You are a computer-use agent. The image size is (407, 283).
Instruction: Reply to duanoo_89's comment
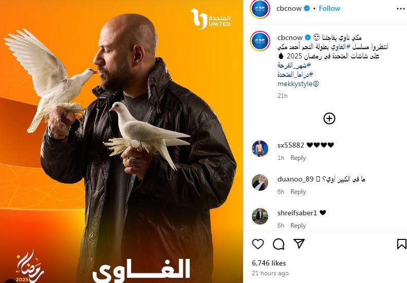(298, 192)
